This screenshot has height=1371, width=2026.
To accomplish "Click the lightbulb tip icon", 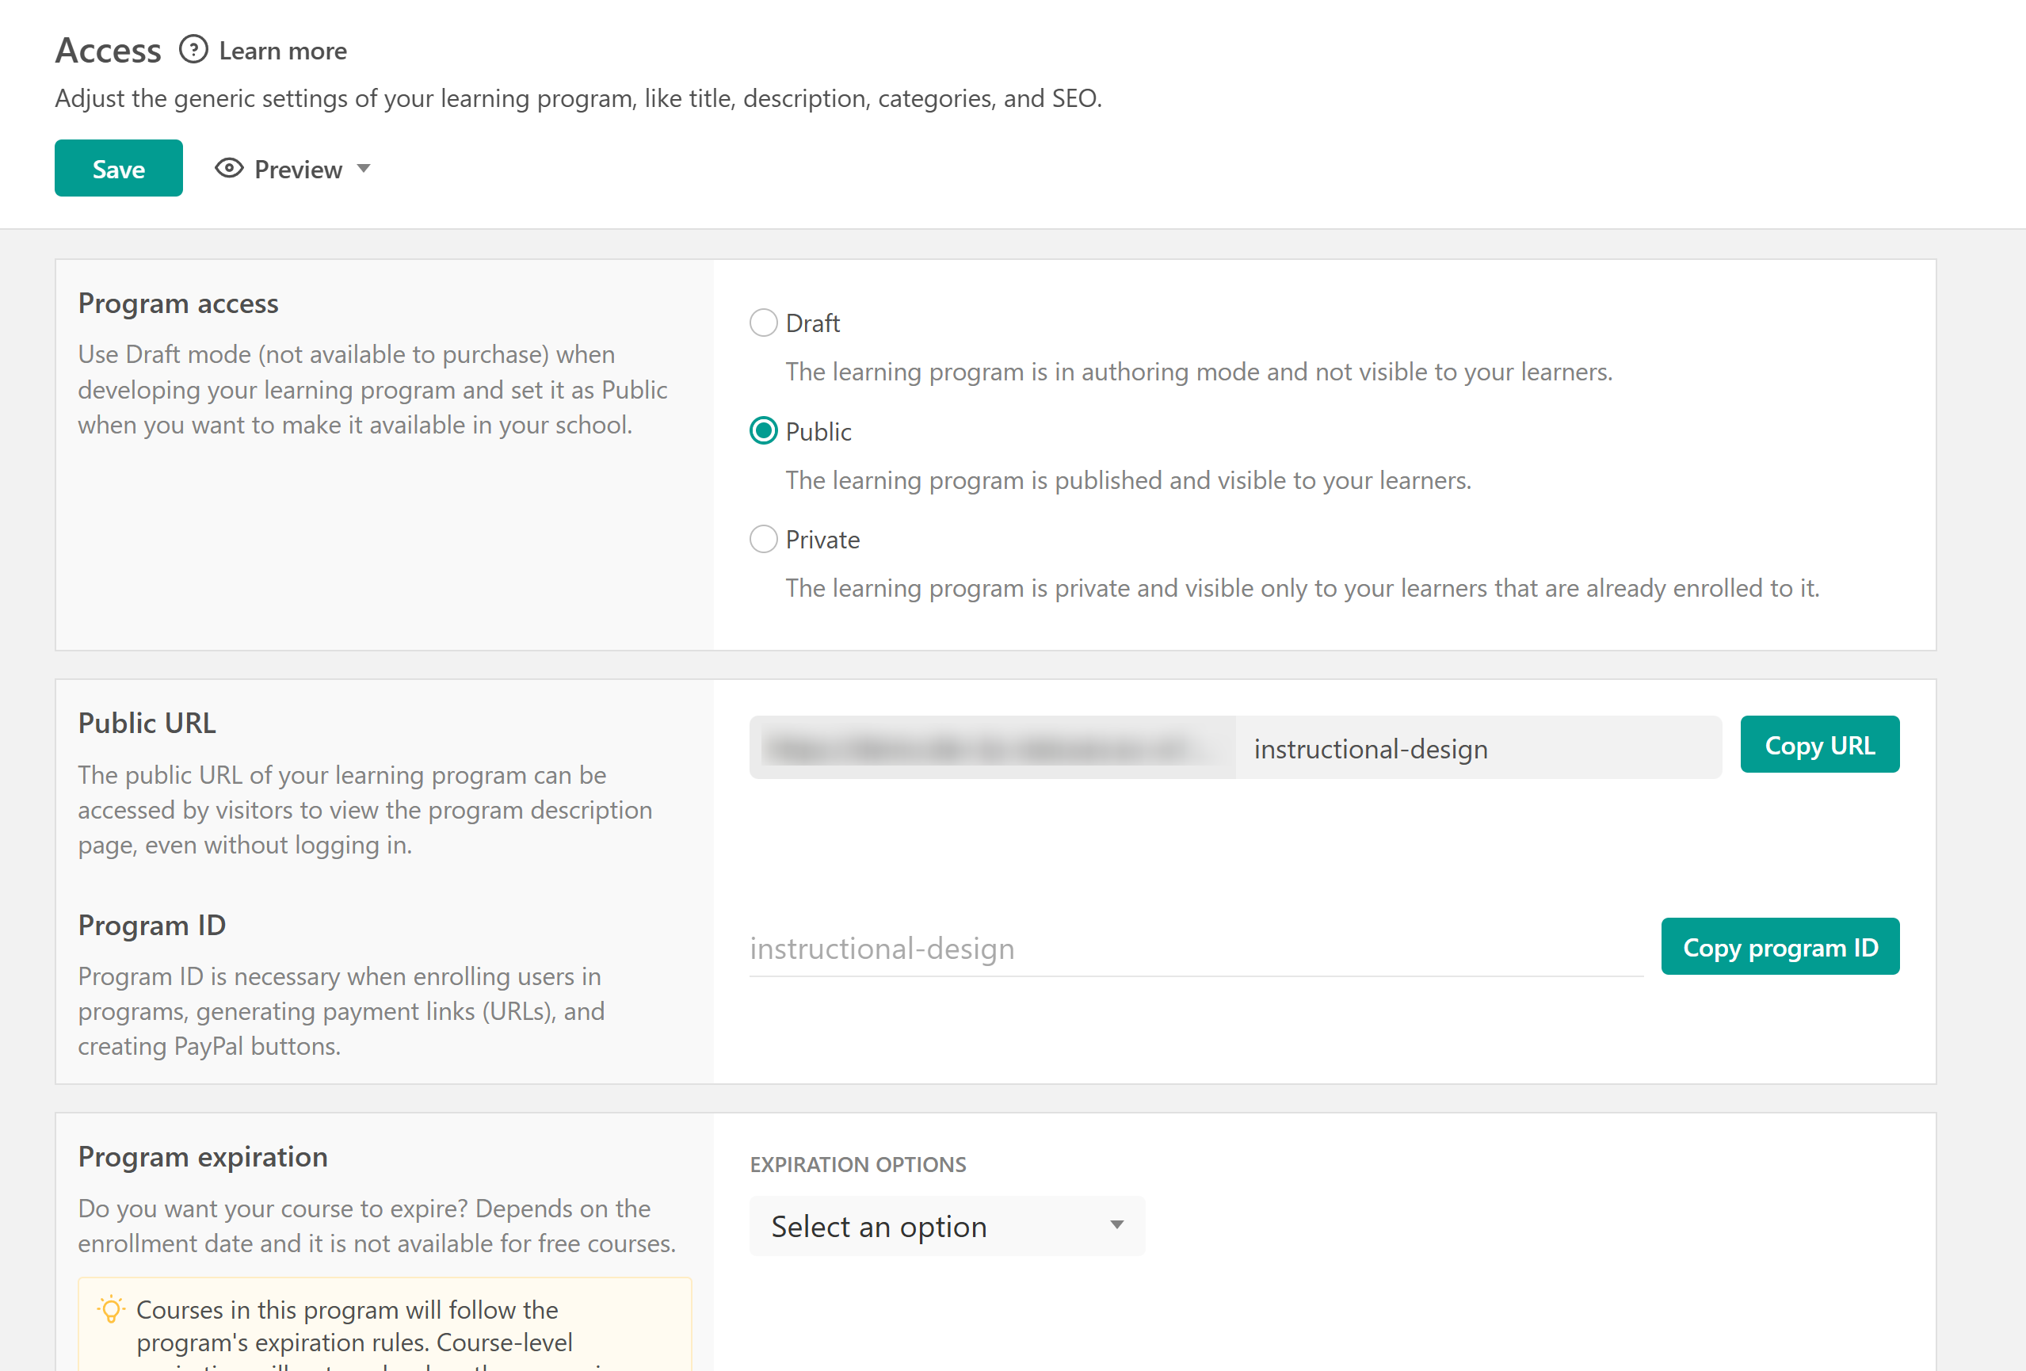I will click(112, 1310).
